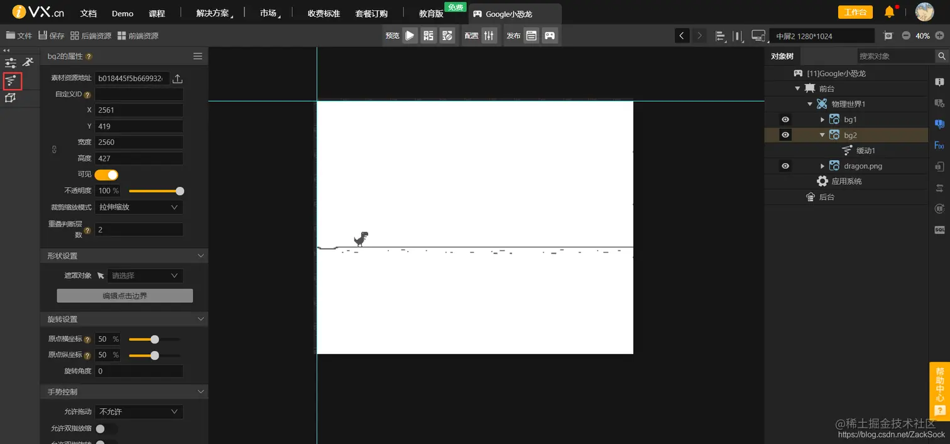Open the properties panel hamburger menu

click(198, 56)
